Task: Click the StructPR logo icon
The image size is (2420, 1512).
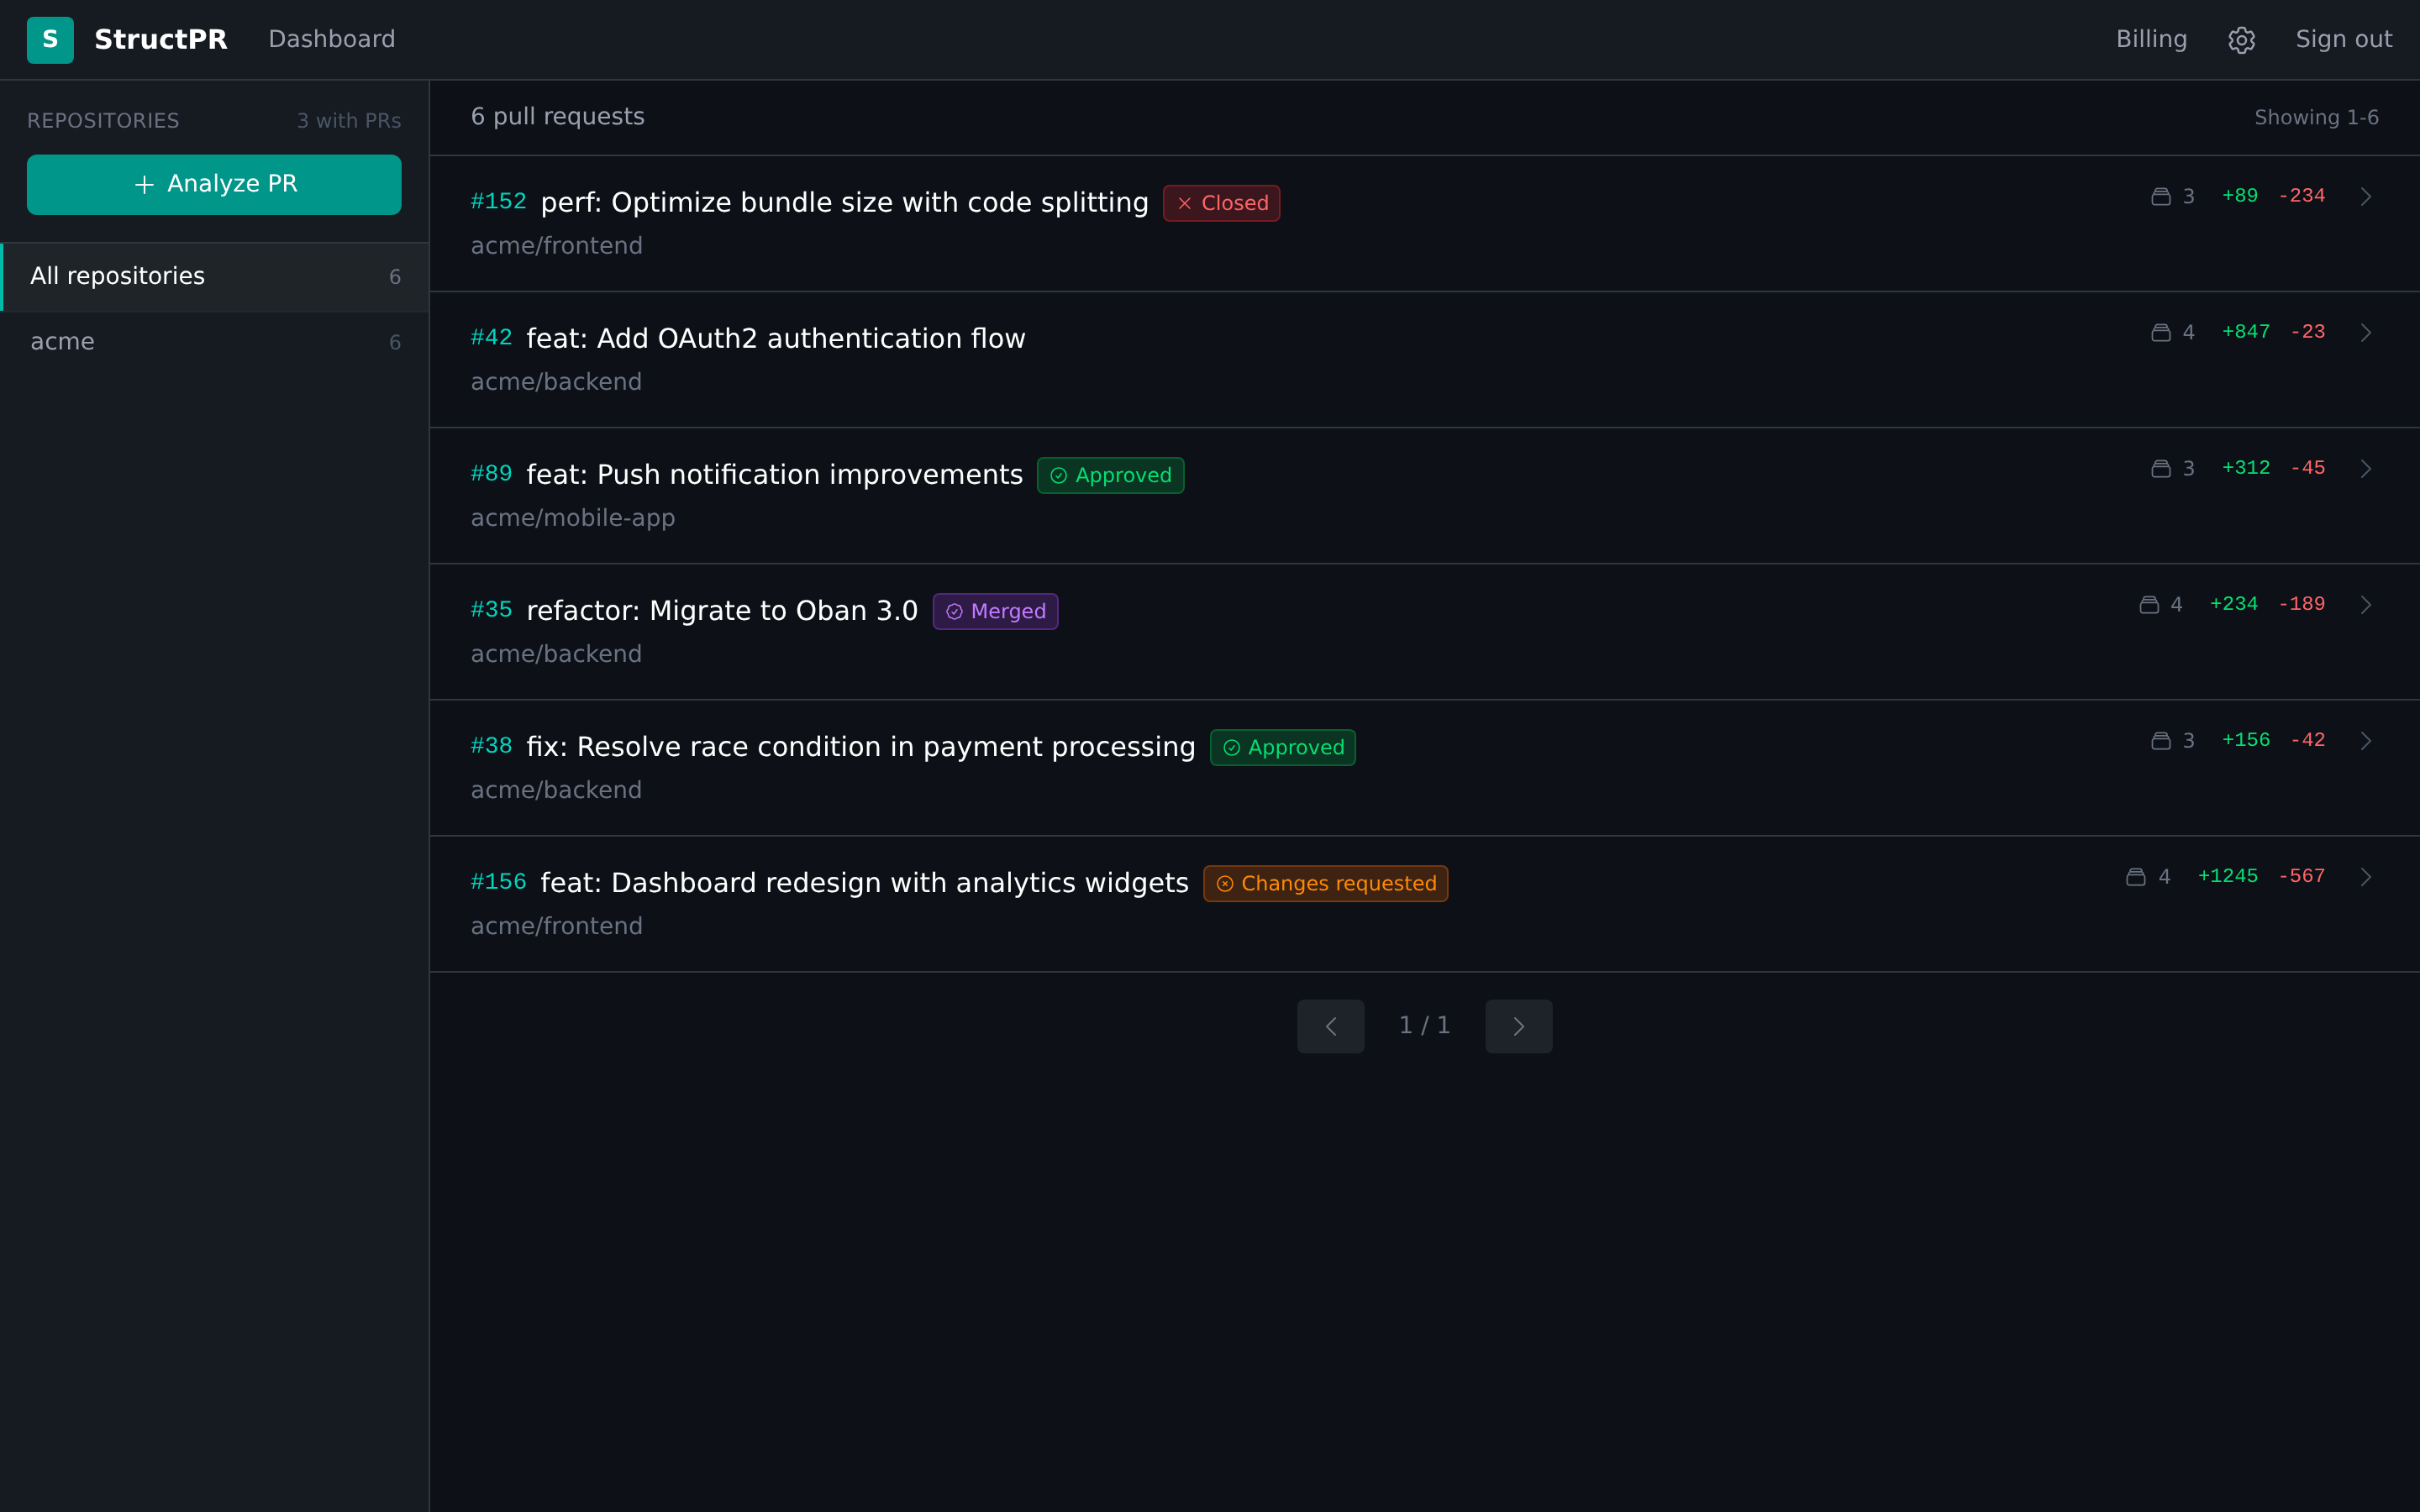Action: pyautogui.click(x=49, y=39)
